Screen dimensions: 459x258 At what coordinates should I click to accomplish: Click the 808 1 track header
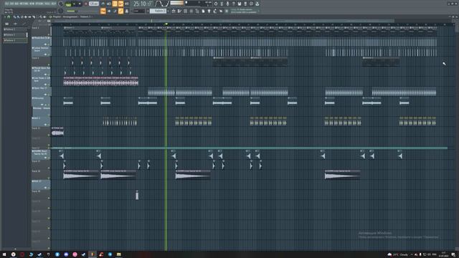[41, 121]
